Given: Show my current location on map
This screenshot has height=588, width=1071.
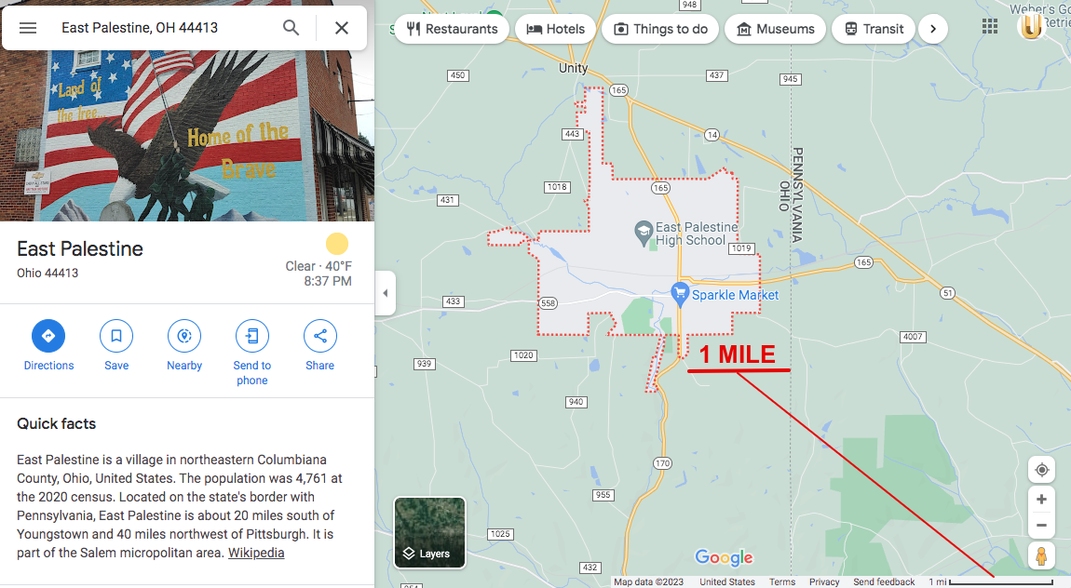Looking at the screenshot, I should [1041, 469].
